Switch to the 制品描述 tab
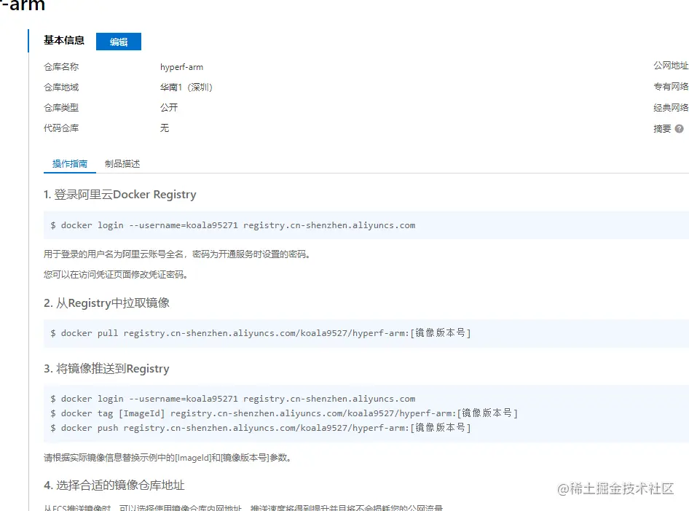The width and height of the screenshot is (689, 511). [x=122, y=163]
